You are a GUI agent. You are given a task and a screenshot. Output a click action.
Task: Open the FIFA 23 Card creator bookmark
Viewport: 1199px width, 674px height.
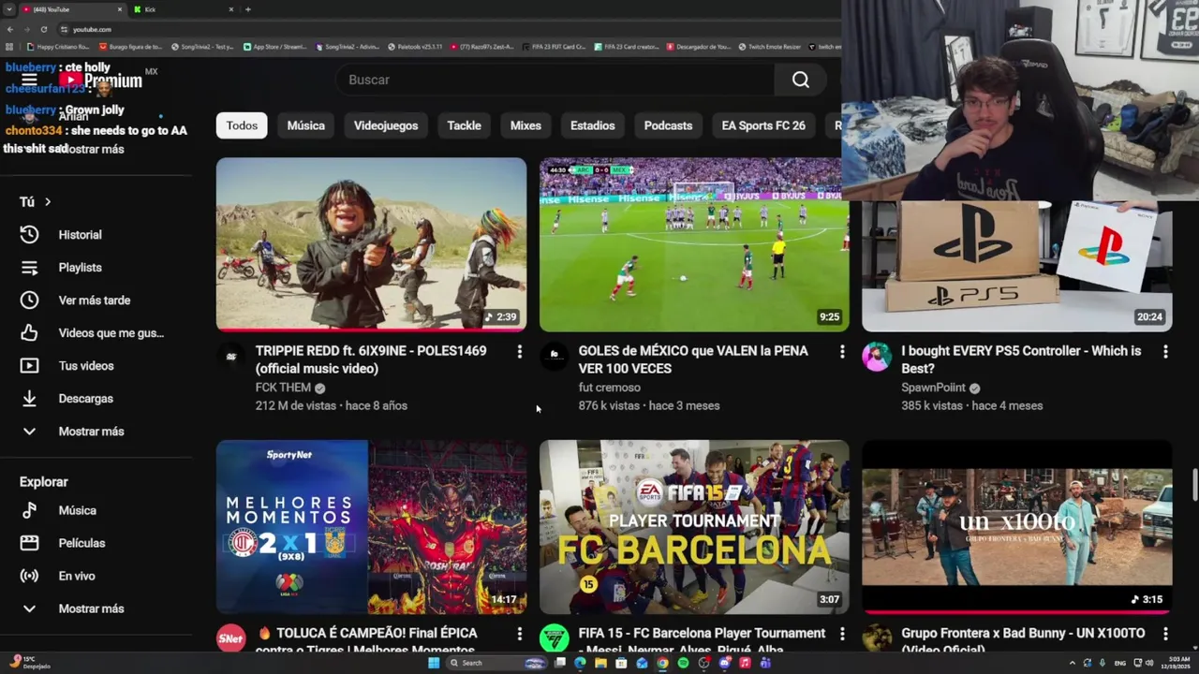628,47
